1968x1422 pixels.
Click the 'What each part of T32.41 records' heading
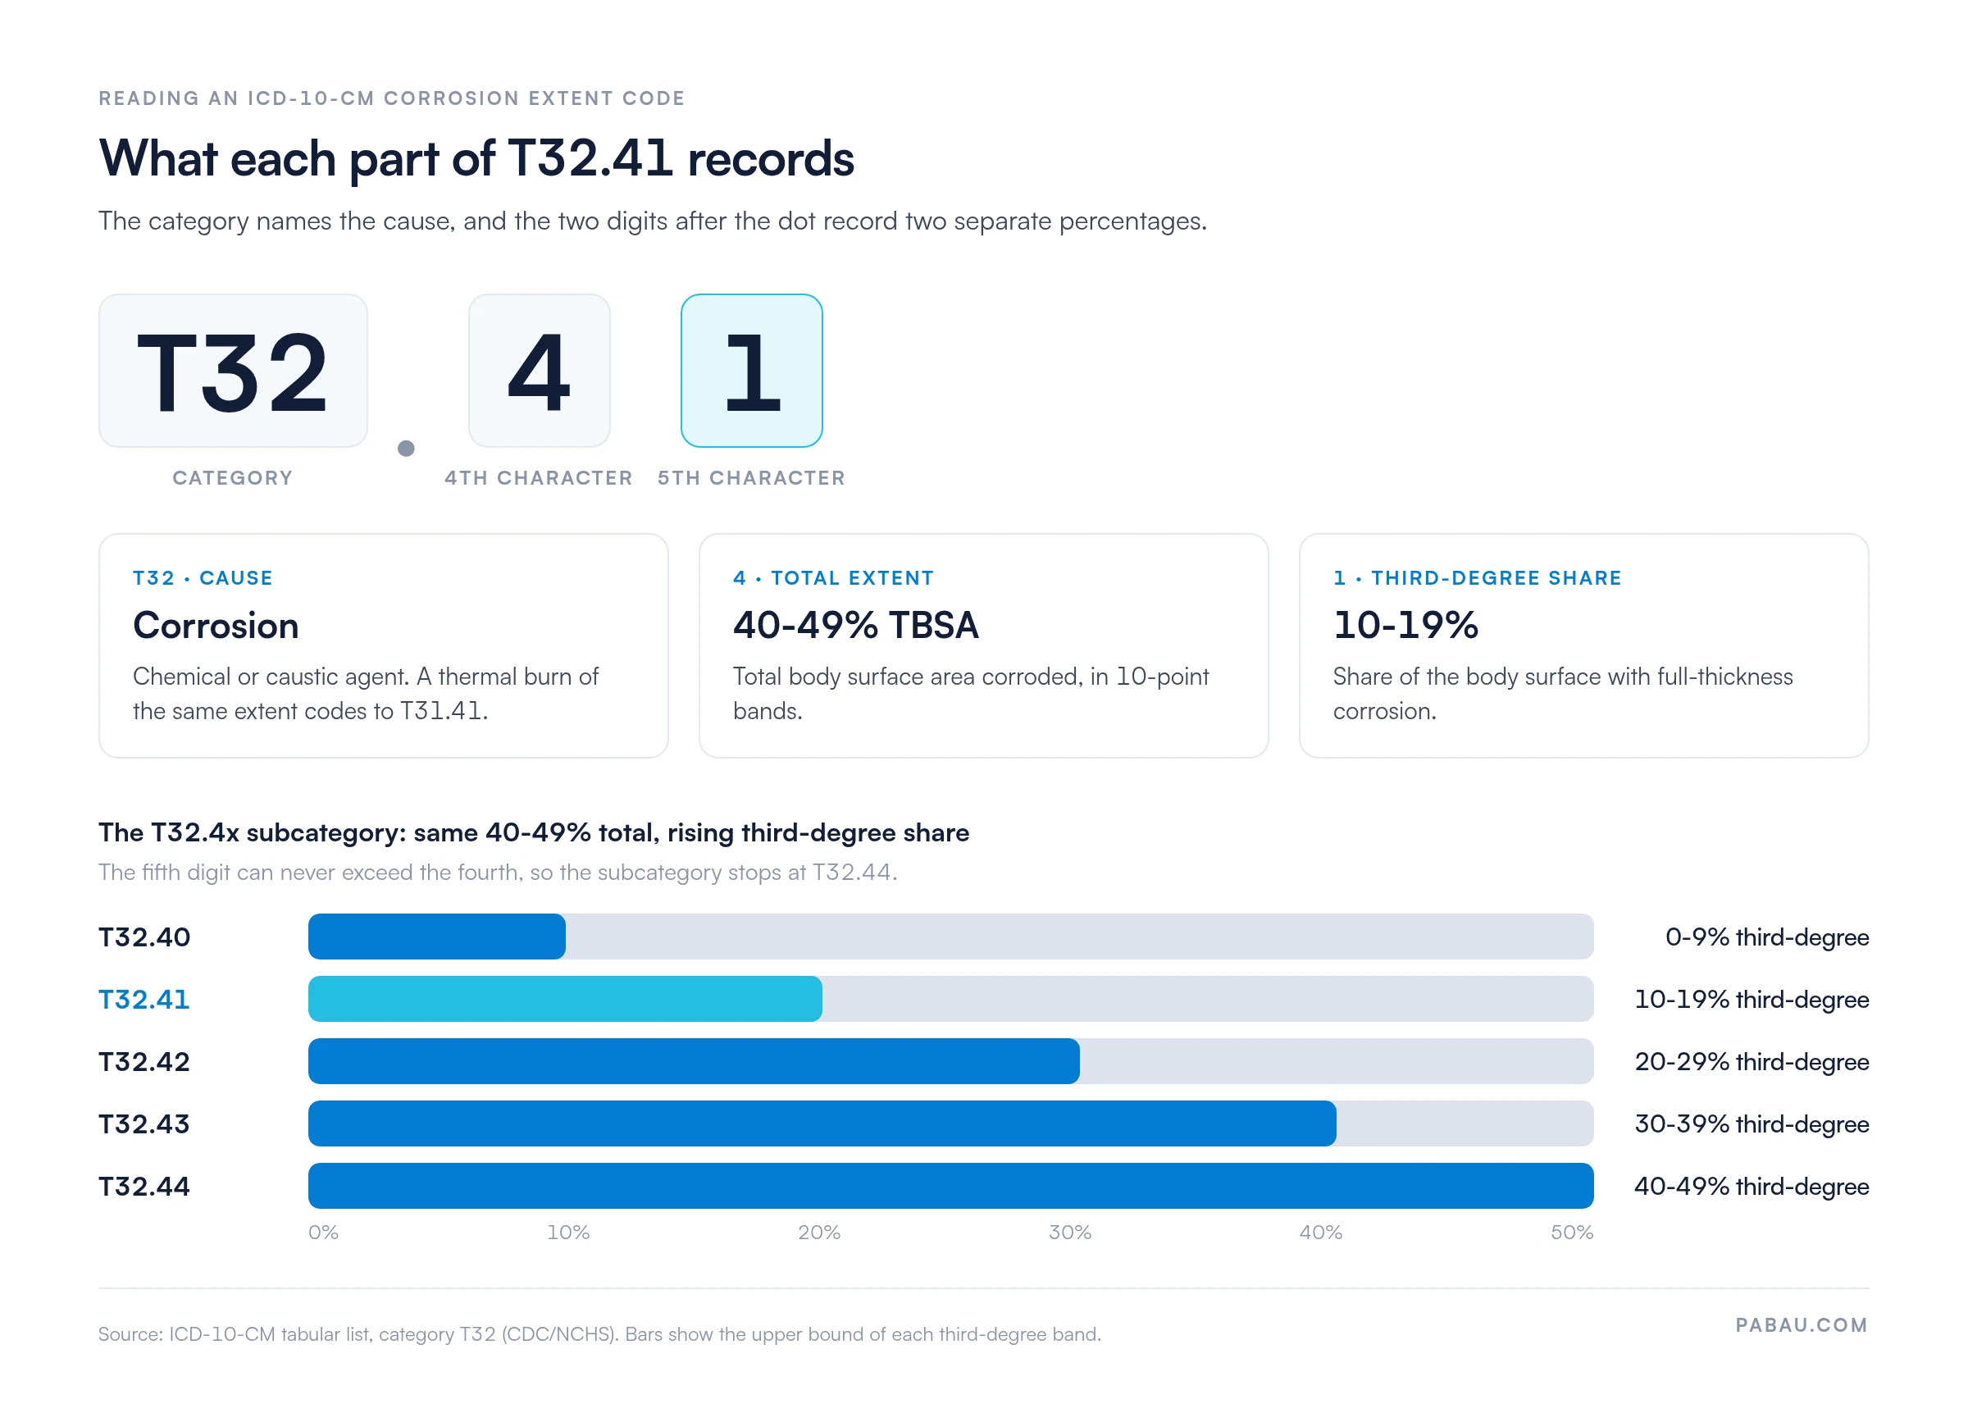[476, 158]
